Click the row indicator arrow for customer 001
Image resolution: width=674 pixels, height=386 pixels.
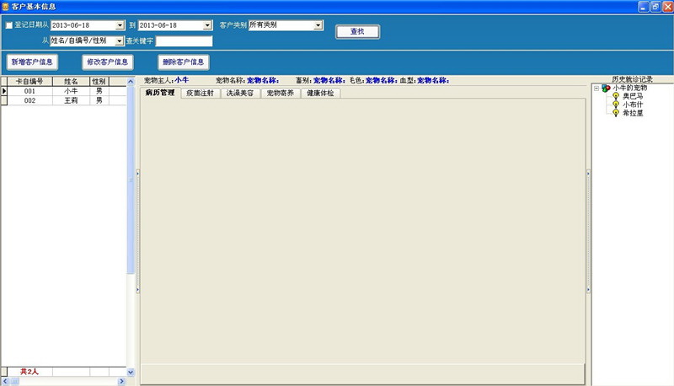4,90
